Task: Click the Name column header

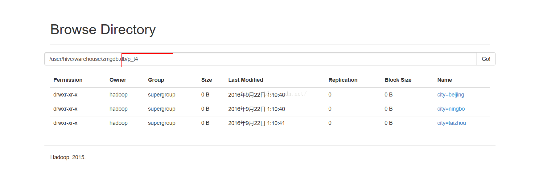Action: coord(445,80)
